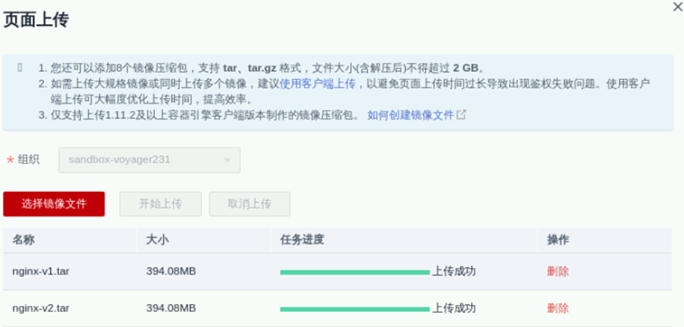Click the 上传成功 status for nginx-v1.tar
Screen dimensions: 684x327
(x=454, y=271)
